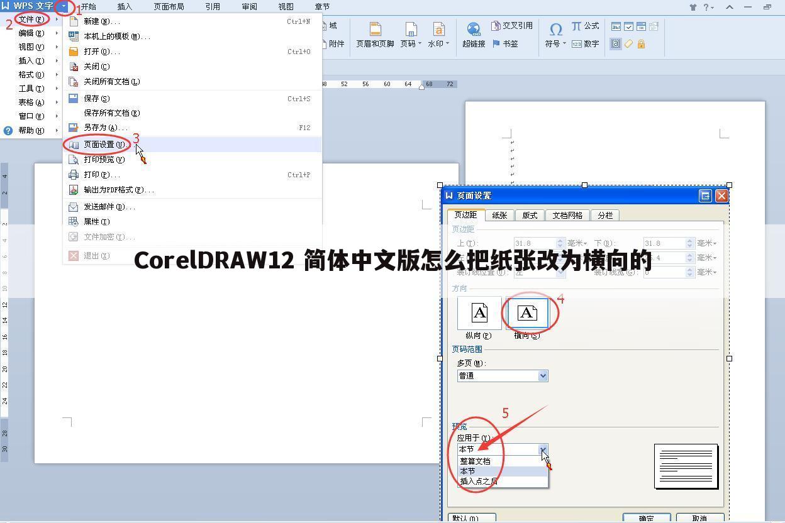Click the skin shirt icon in title bar
The width and height of the screenshot is (785, 523).
pos(693,7)
